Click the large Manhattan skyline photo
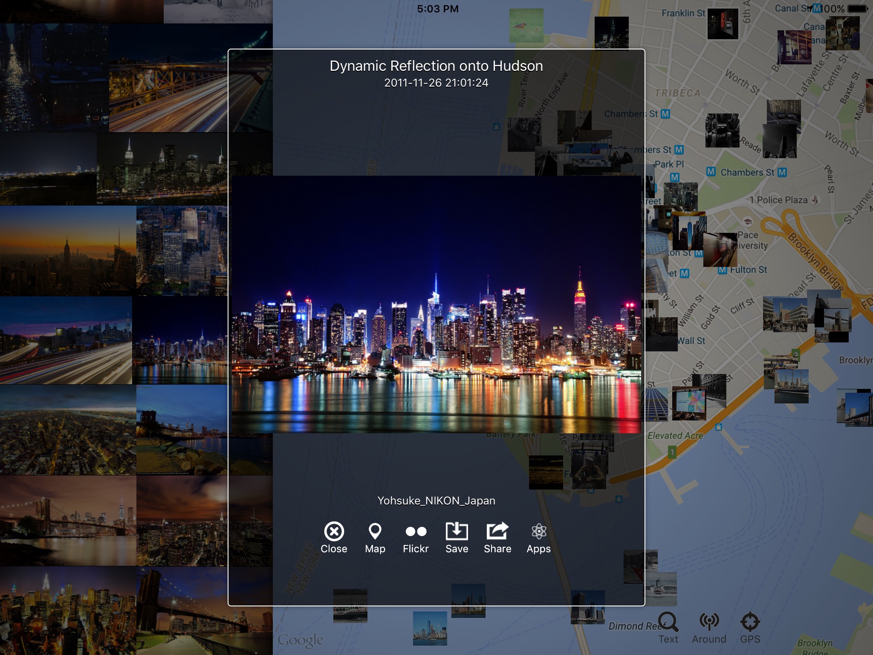This screenshot has height=655, width=873. click(436, 304)
